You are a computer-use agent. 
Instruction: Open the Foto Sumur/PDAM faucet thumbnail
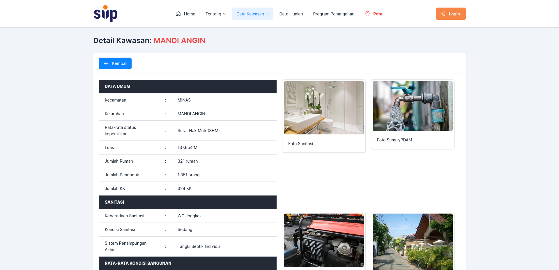click(413, 106)
